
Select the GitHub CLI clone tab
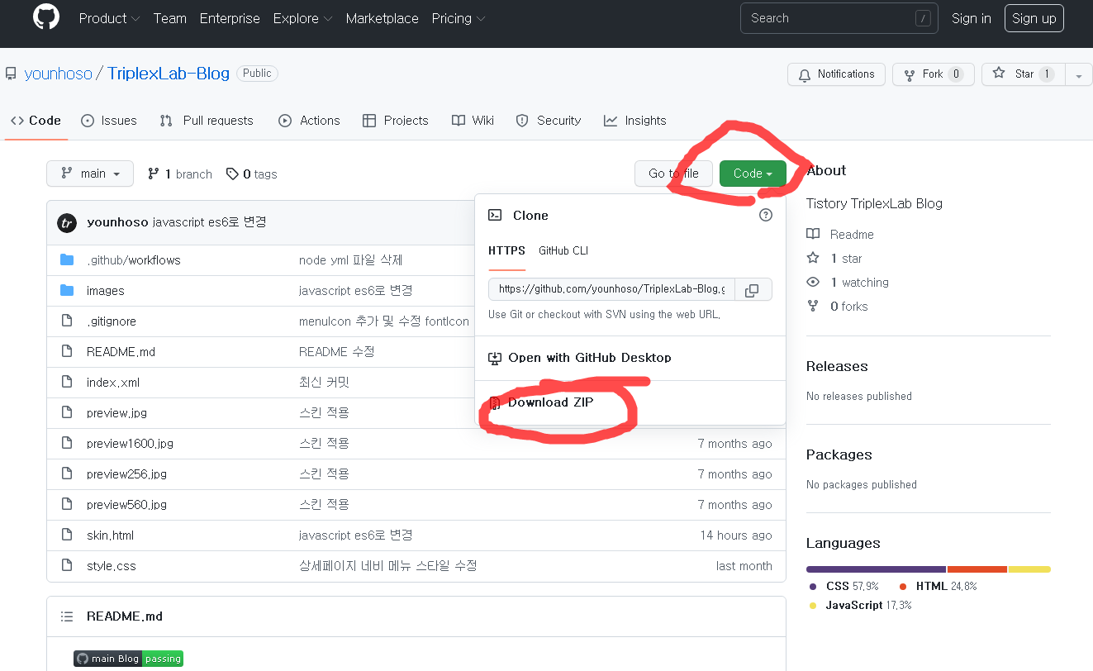click(x=563, y=250)
